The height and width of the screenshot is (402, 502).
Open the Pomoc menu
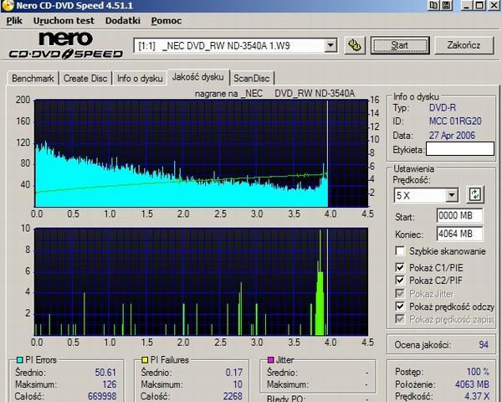coord(166,20)
